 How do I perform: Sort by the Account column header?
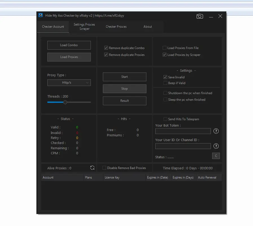click(62, 177)
